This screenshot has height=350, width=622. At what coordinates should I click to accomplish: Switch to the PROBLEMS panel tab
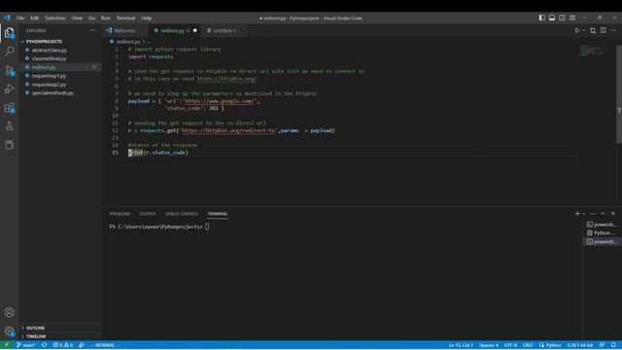[x=120, y=214]
